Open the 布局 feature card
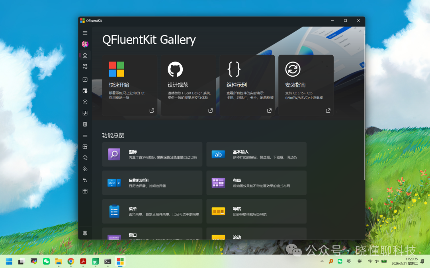Image resolution: width=430 pixels, height=268 pixels. coord(256,183)
